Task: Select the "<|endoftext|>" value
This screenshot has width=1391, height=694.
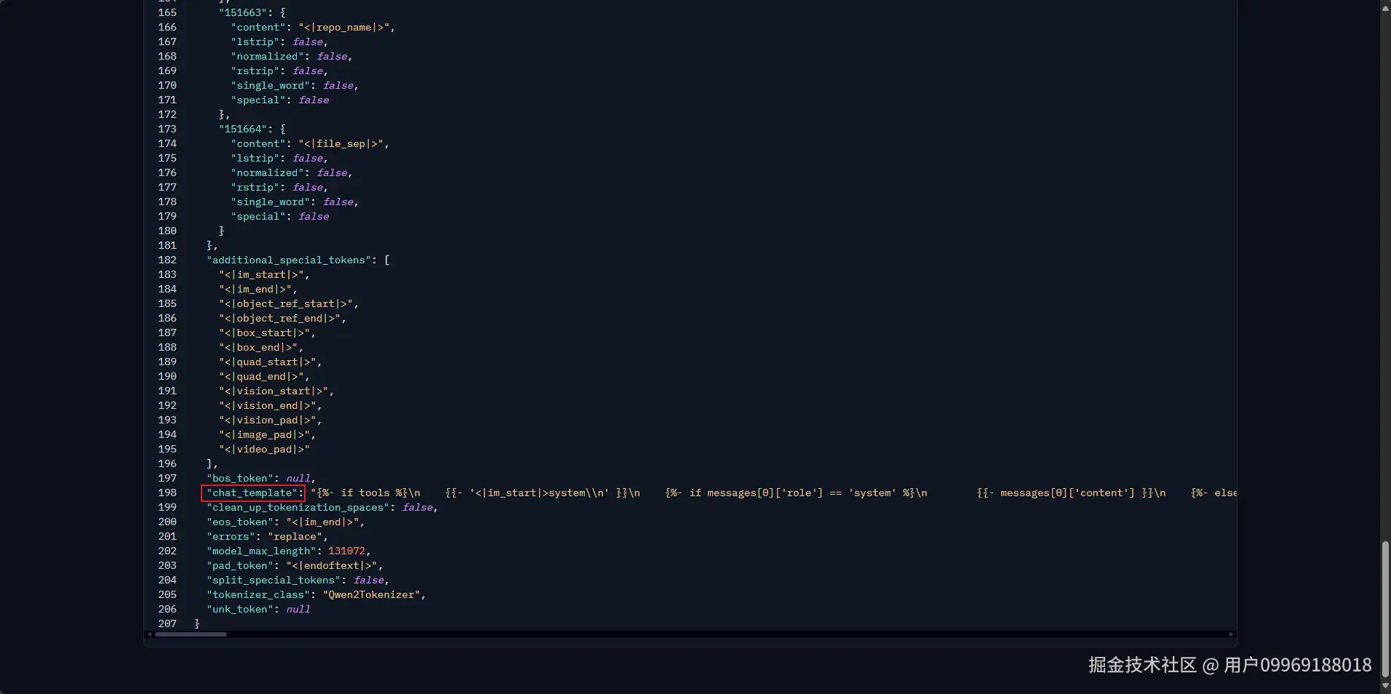Action: pyautogui.click(x=332, y=566)
